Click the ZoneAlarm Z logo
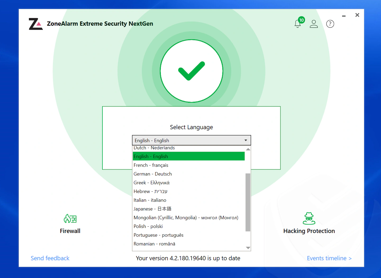381x278 pixels. click(x=36, y=24)
